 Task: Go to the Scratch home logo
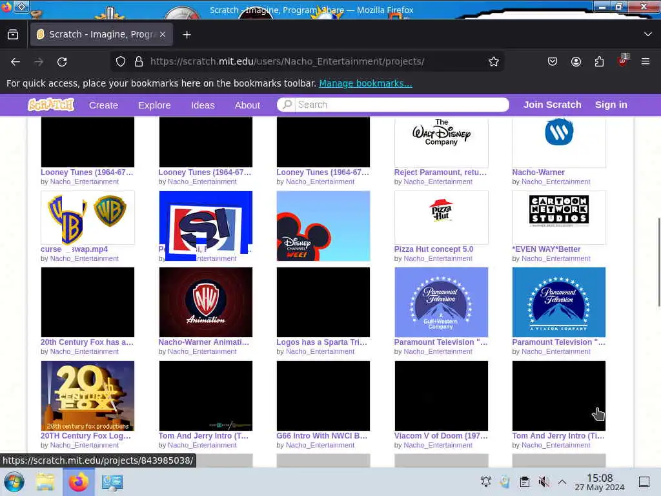pos(51,105)
